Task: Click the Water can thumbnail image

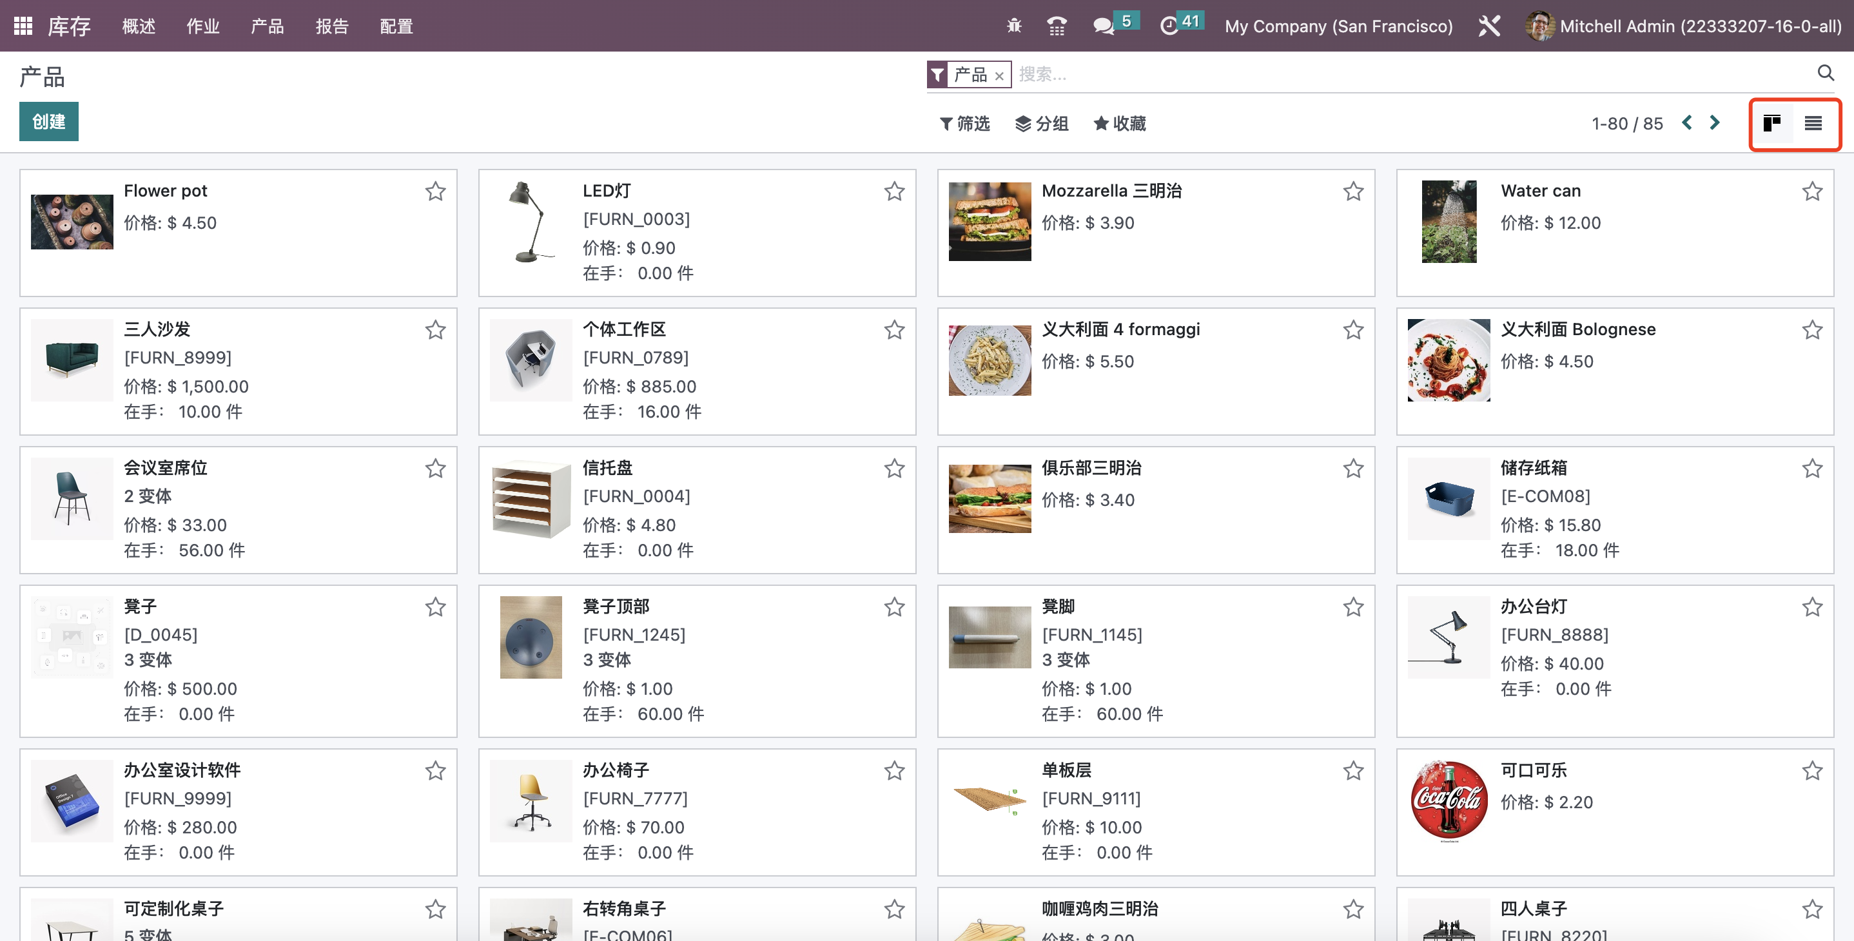Action: point(1449,222)
